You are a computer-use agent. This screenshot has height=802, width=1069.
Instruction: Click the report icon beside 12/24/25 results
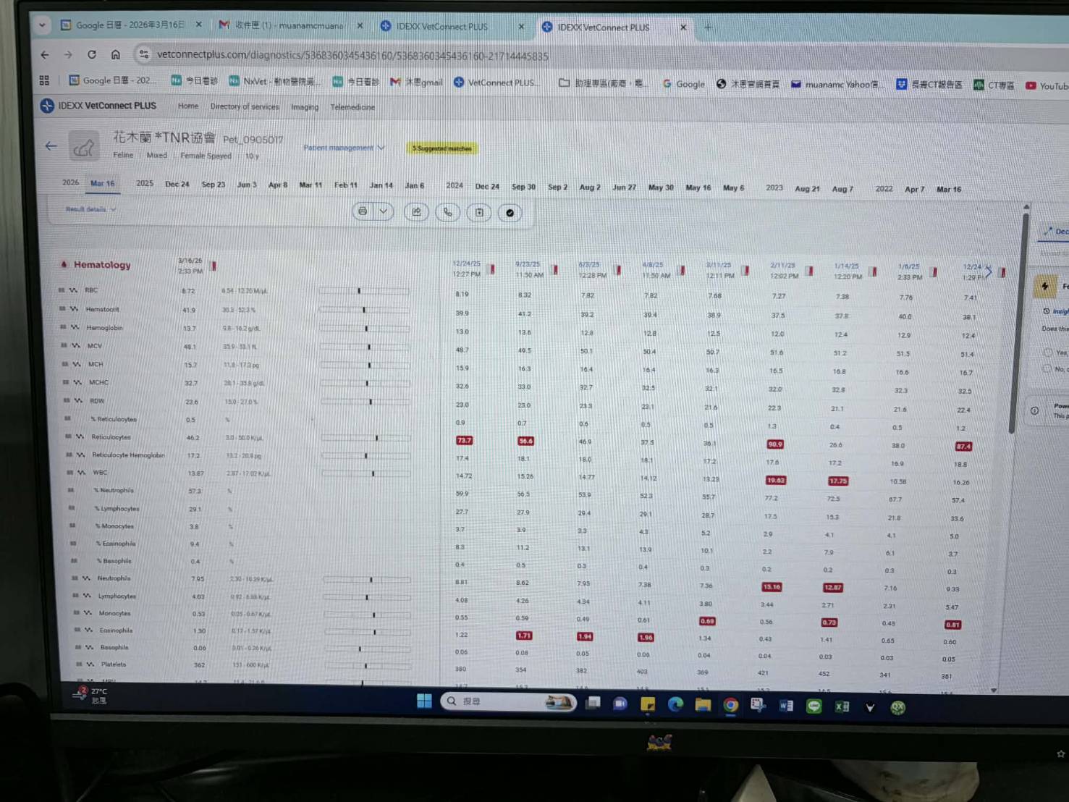[492, 269]
